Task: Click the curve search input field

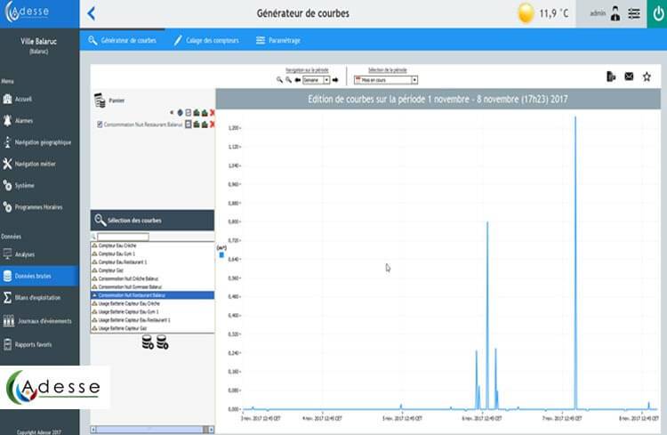Action: (123, 237)
